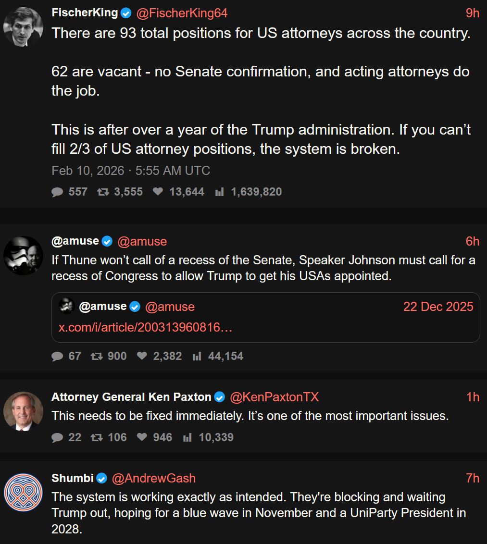Open the @KenPaxtonTX handle link

click(274, 397)
